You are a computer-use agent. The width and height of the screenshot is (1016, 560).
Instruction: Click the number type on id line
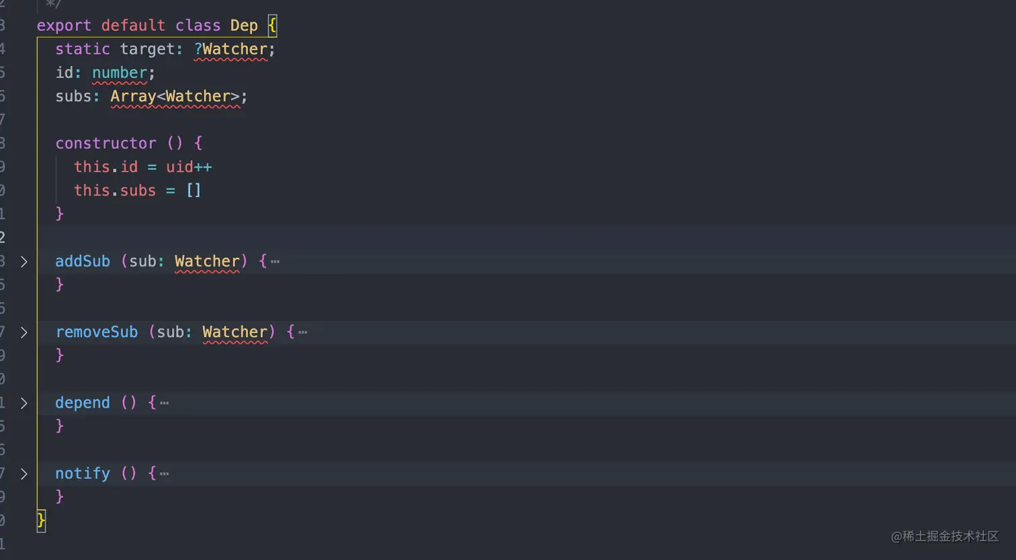tap(120, 73)
